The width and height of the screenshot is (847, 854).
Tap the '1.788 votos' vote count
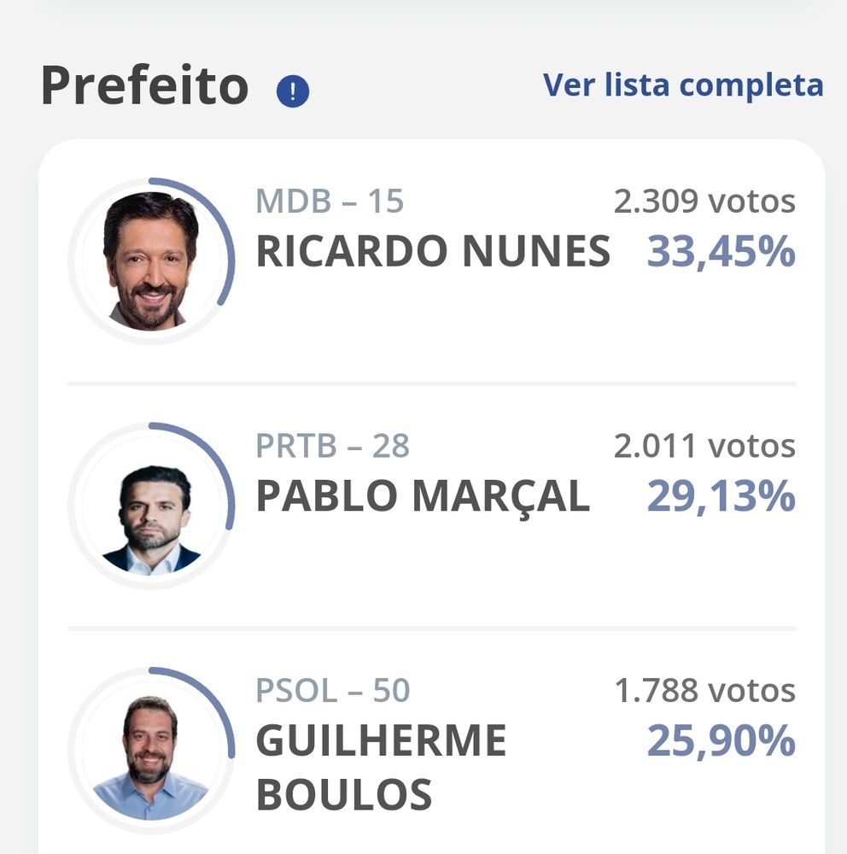(704, 690)
